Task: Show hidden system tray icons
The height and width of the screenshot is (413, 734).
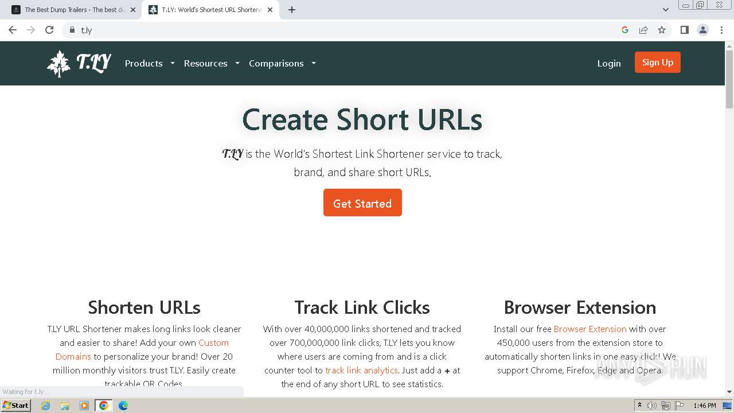Action: [x=639, y=406]
